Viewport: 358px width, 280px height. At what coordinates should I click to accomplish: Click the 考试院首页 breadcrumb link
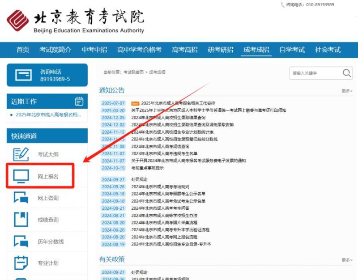tap(133, 72)
